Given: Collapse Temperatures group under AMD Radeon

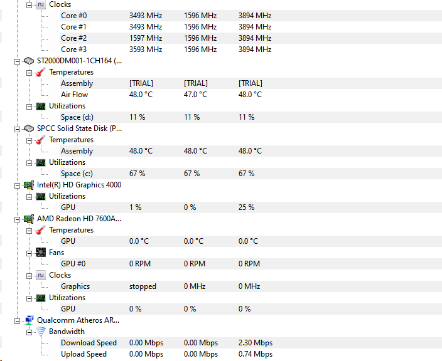Looking at the screenshot, I should pos(29,230).
